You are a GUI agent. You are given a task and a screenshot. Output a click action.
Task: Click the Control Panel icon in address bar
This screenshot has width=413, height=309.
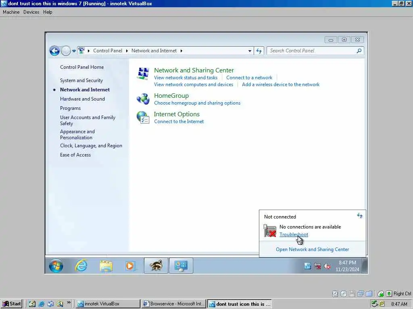point(81,50)
